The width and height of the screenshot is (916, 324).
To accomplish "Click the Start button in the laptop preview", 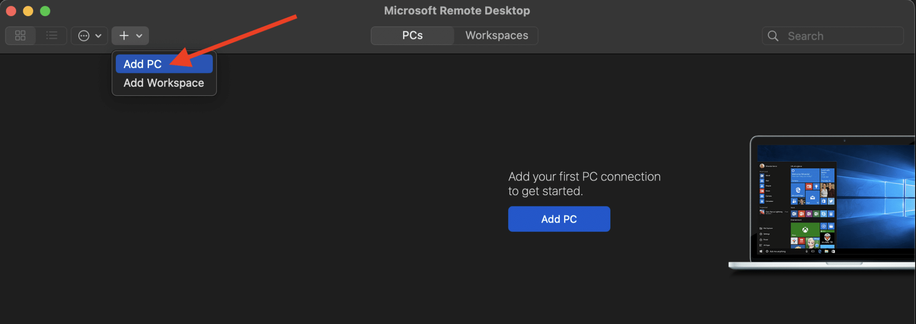I will tap(761, 251).
